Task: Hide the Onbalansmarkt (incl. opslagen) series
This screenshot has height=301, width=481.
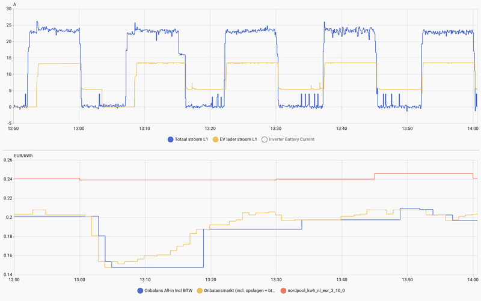Action: click(239, 291)
